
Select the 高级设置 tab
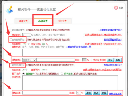[43, 21]
